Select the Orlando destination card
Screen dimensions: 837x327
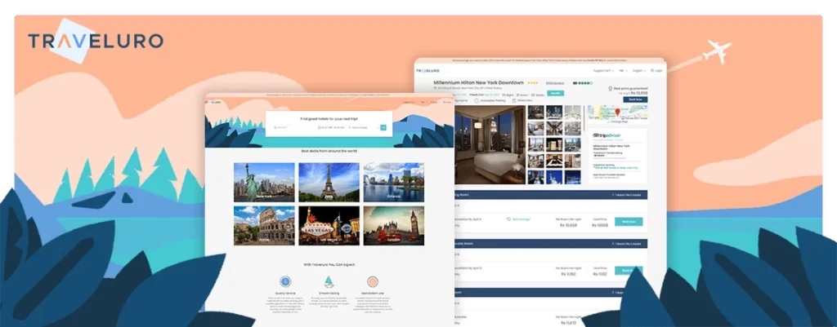pos(394,182)
